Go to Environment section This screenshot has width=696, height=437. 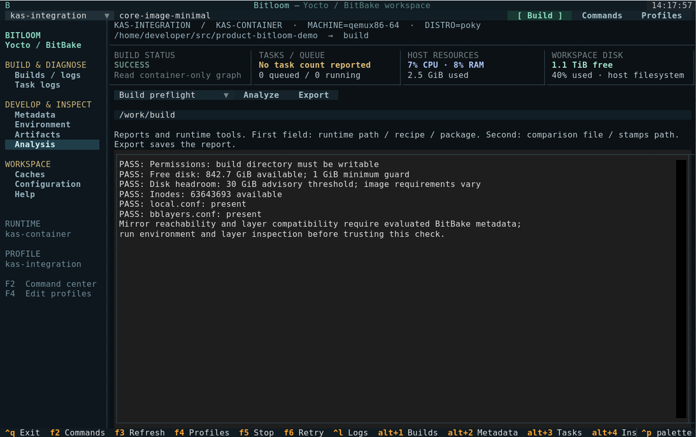(x=42, y=124)
